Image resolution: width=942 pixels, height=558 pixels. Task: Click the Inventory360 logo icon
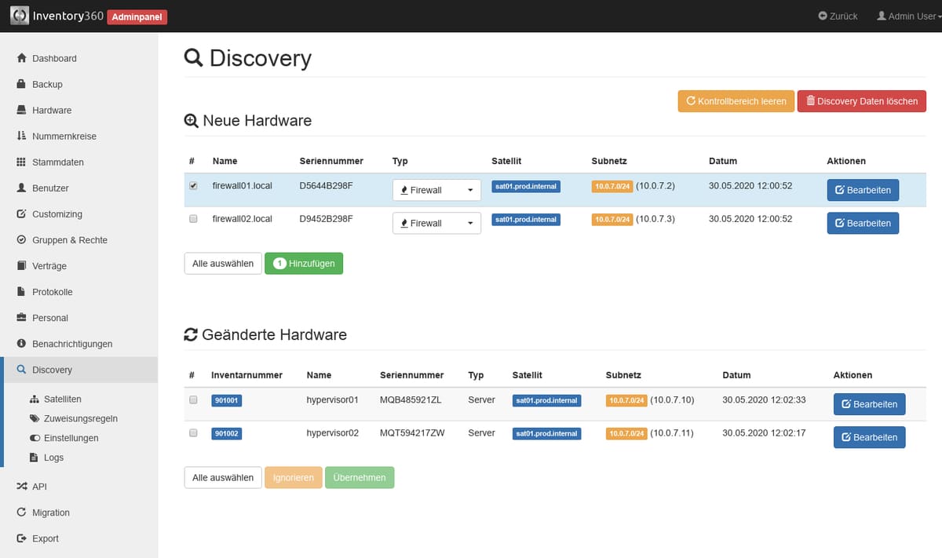20,16
